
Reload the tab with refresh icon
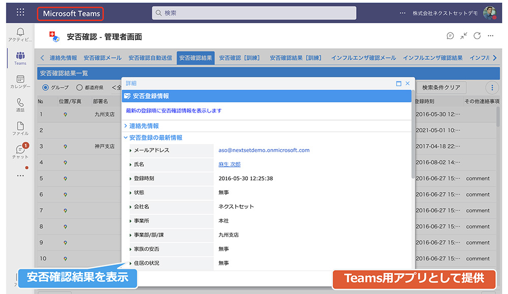(477, 36)
